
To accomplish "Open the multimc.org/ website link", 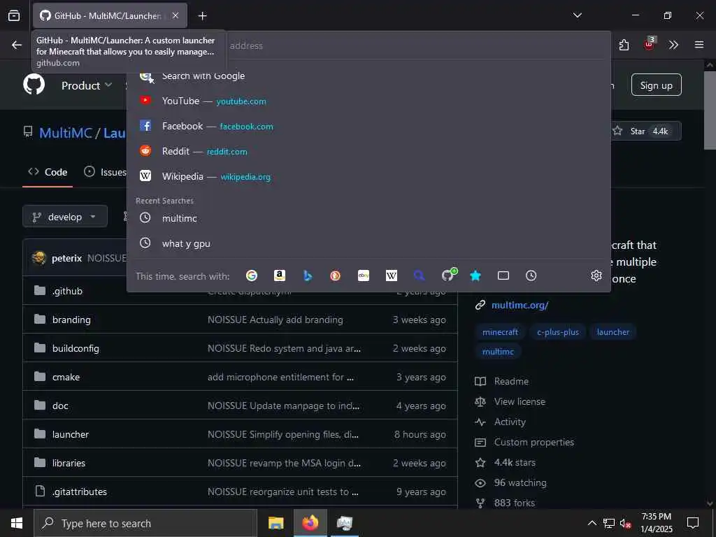I will 520,305.
